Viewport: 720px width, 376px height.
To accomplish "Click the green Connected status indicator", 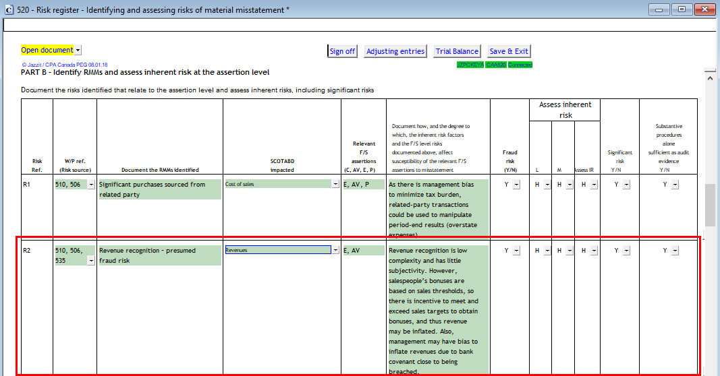I will 520,65.
